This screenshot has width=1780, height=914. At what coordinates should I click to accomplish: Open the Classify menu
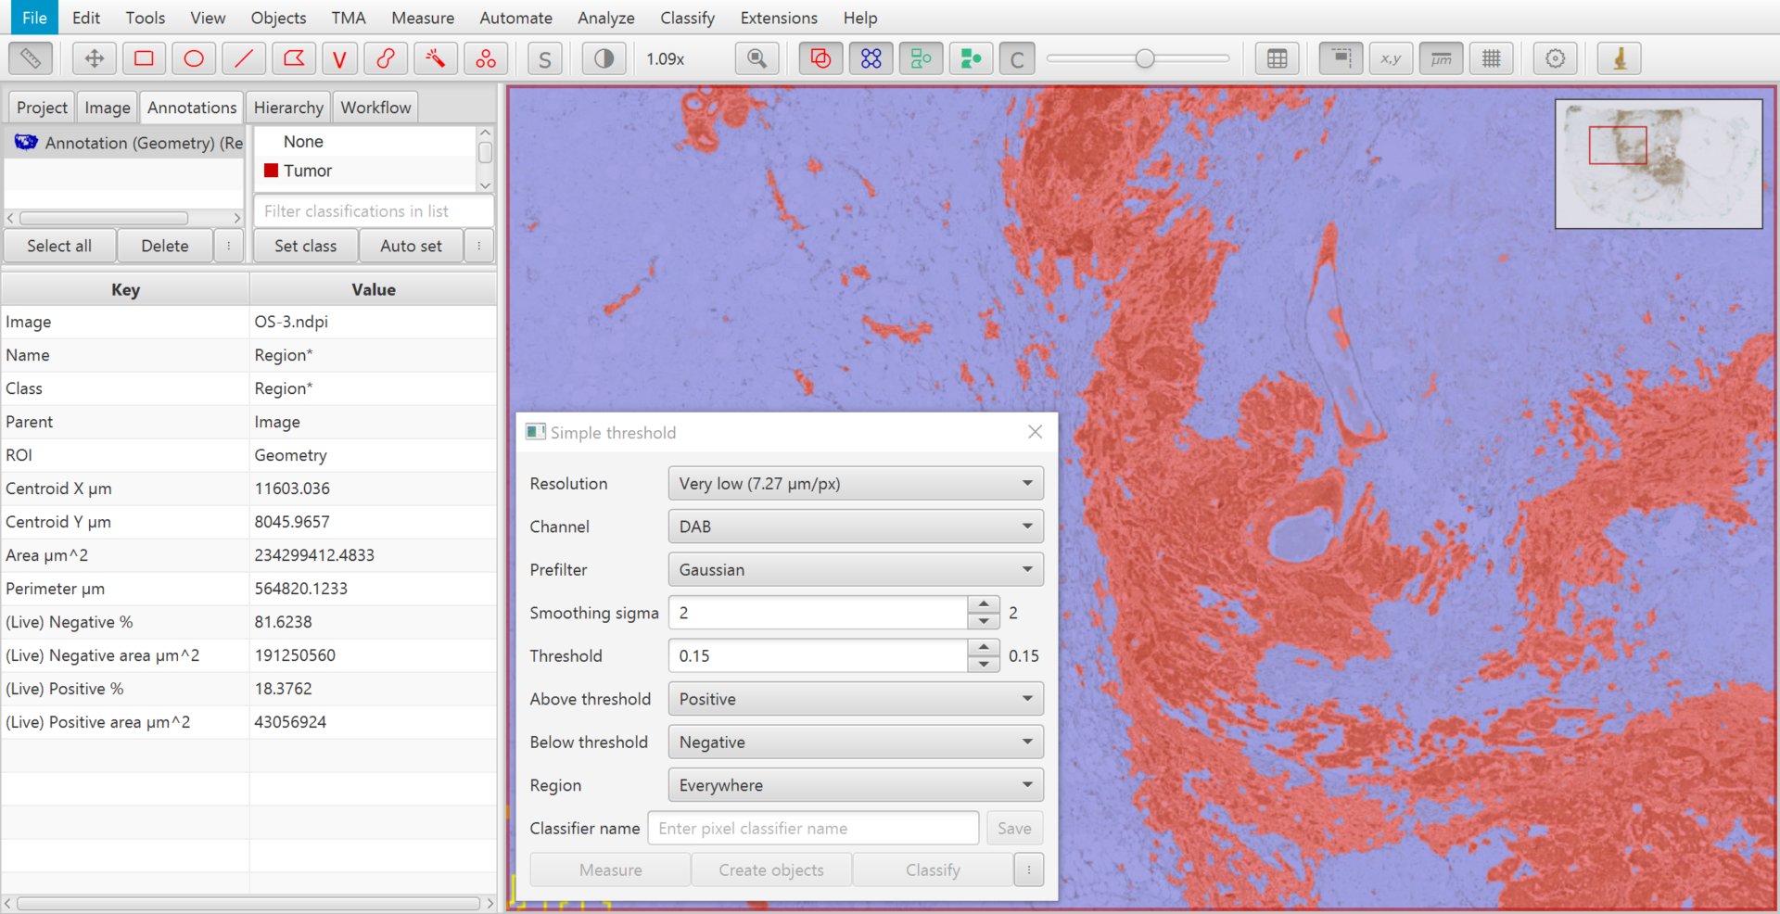pyautogui.click(x=687, y=18)
